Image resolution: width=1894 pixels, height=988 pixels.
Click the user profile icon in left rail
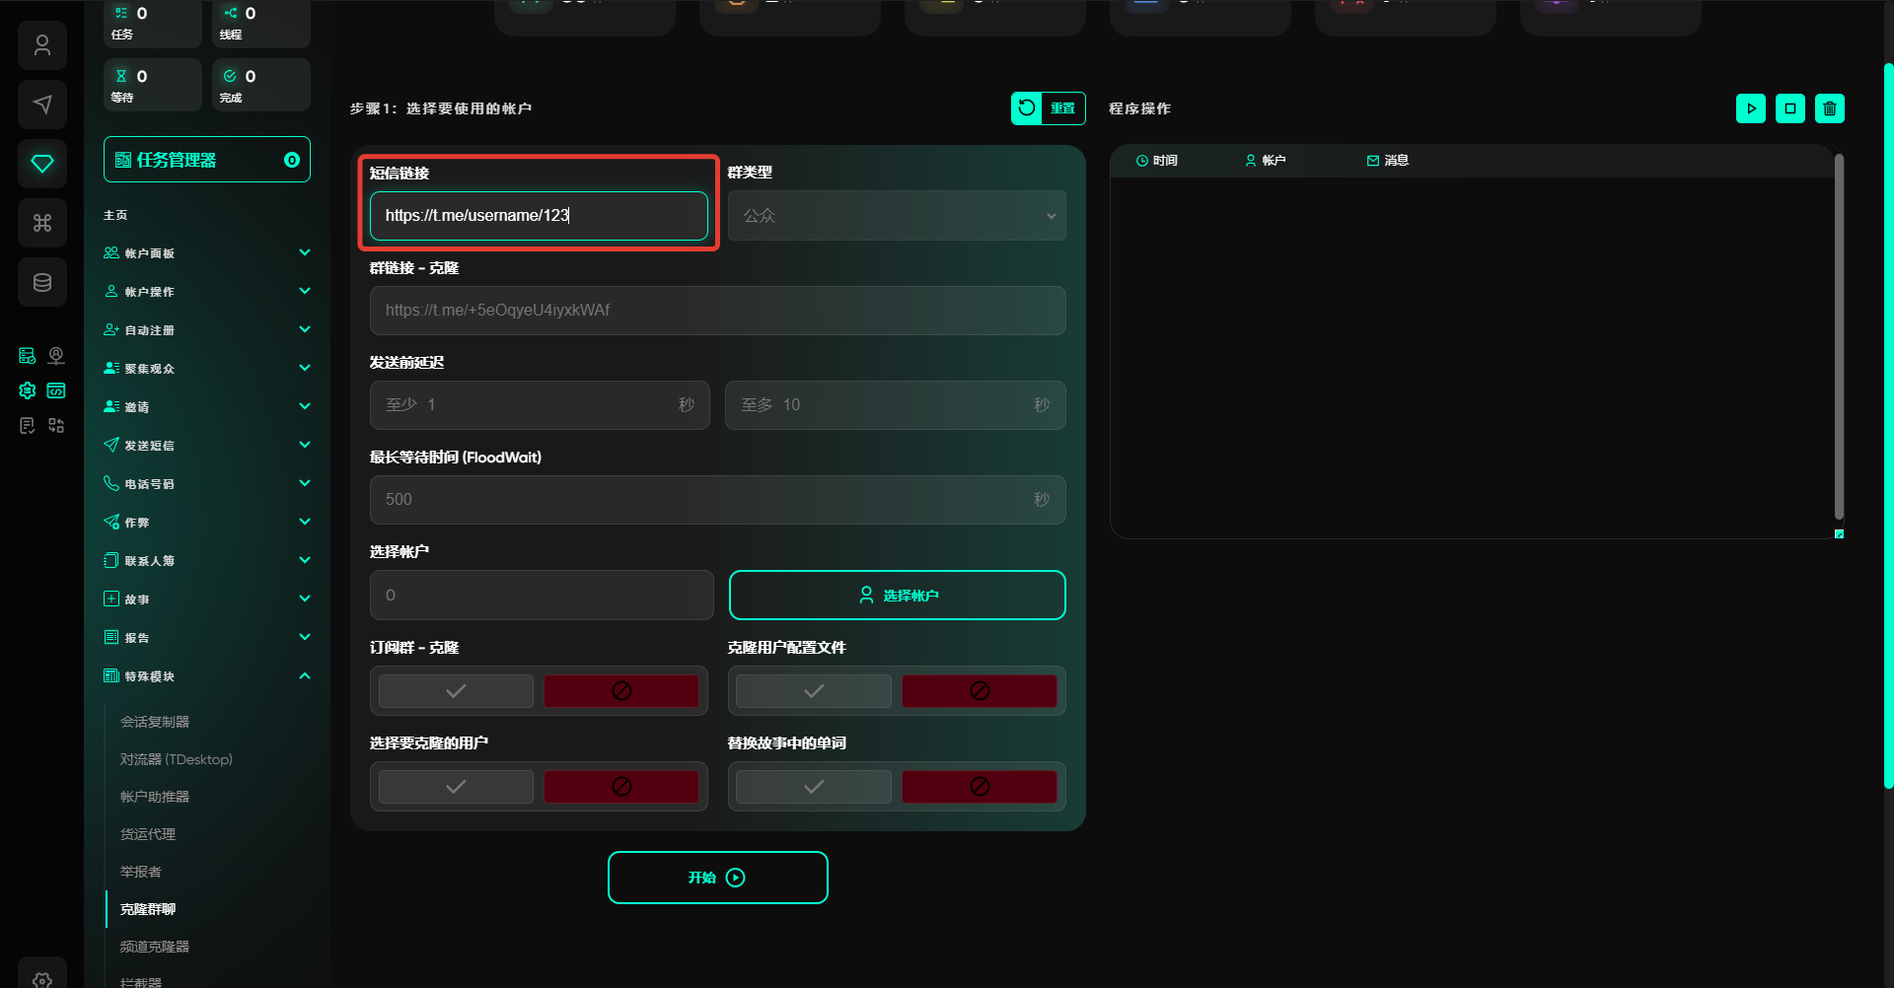(42, 45)
